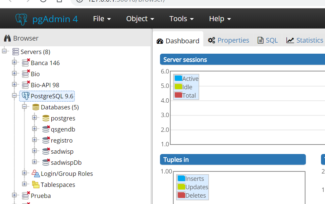The image size is (325, 204).
Task: Open the Object menu
Action: point(140,19)
